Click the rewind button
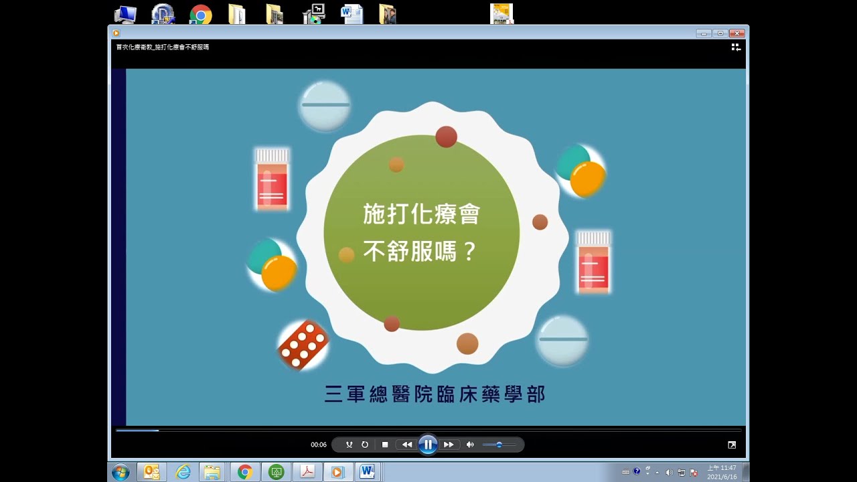The width and height of the screenshot is (857, 482). pyautogui.click(x=406, y=445)
